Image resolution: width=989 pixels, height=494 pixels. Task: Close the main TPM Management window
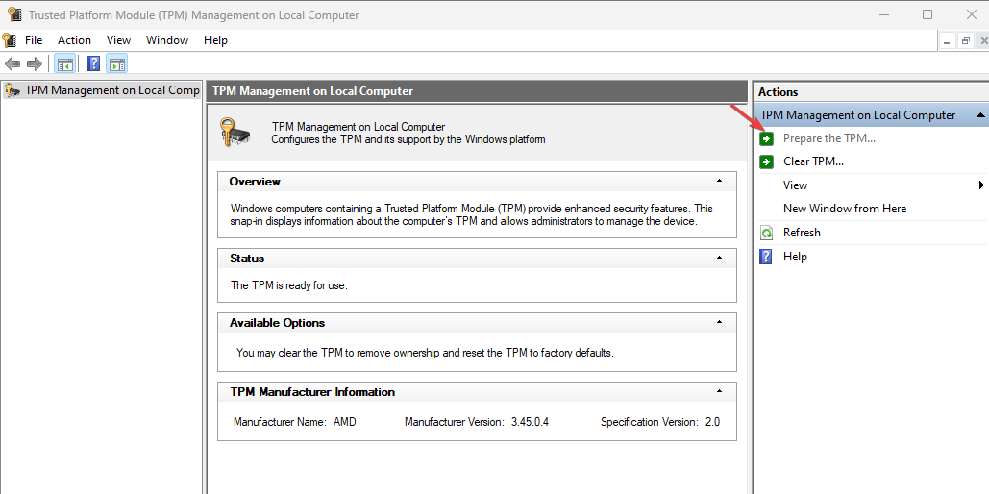click(x=972, y=14)
